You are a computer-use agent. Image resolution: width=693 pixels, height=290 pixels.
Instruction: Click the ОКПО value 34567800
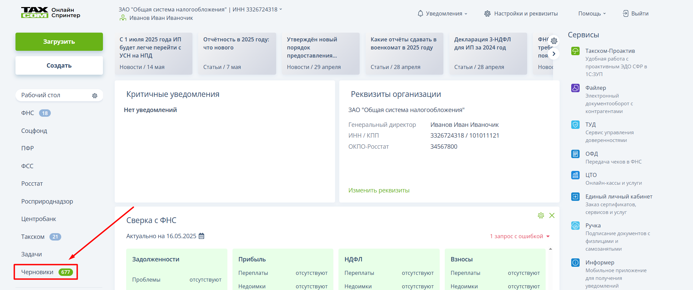point(444,147)
